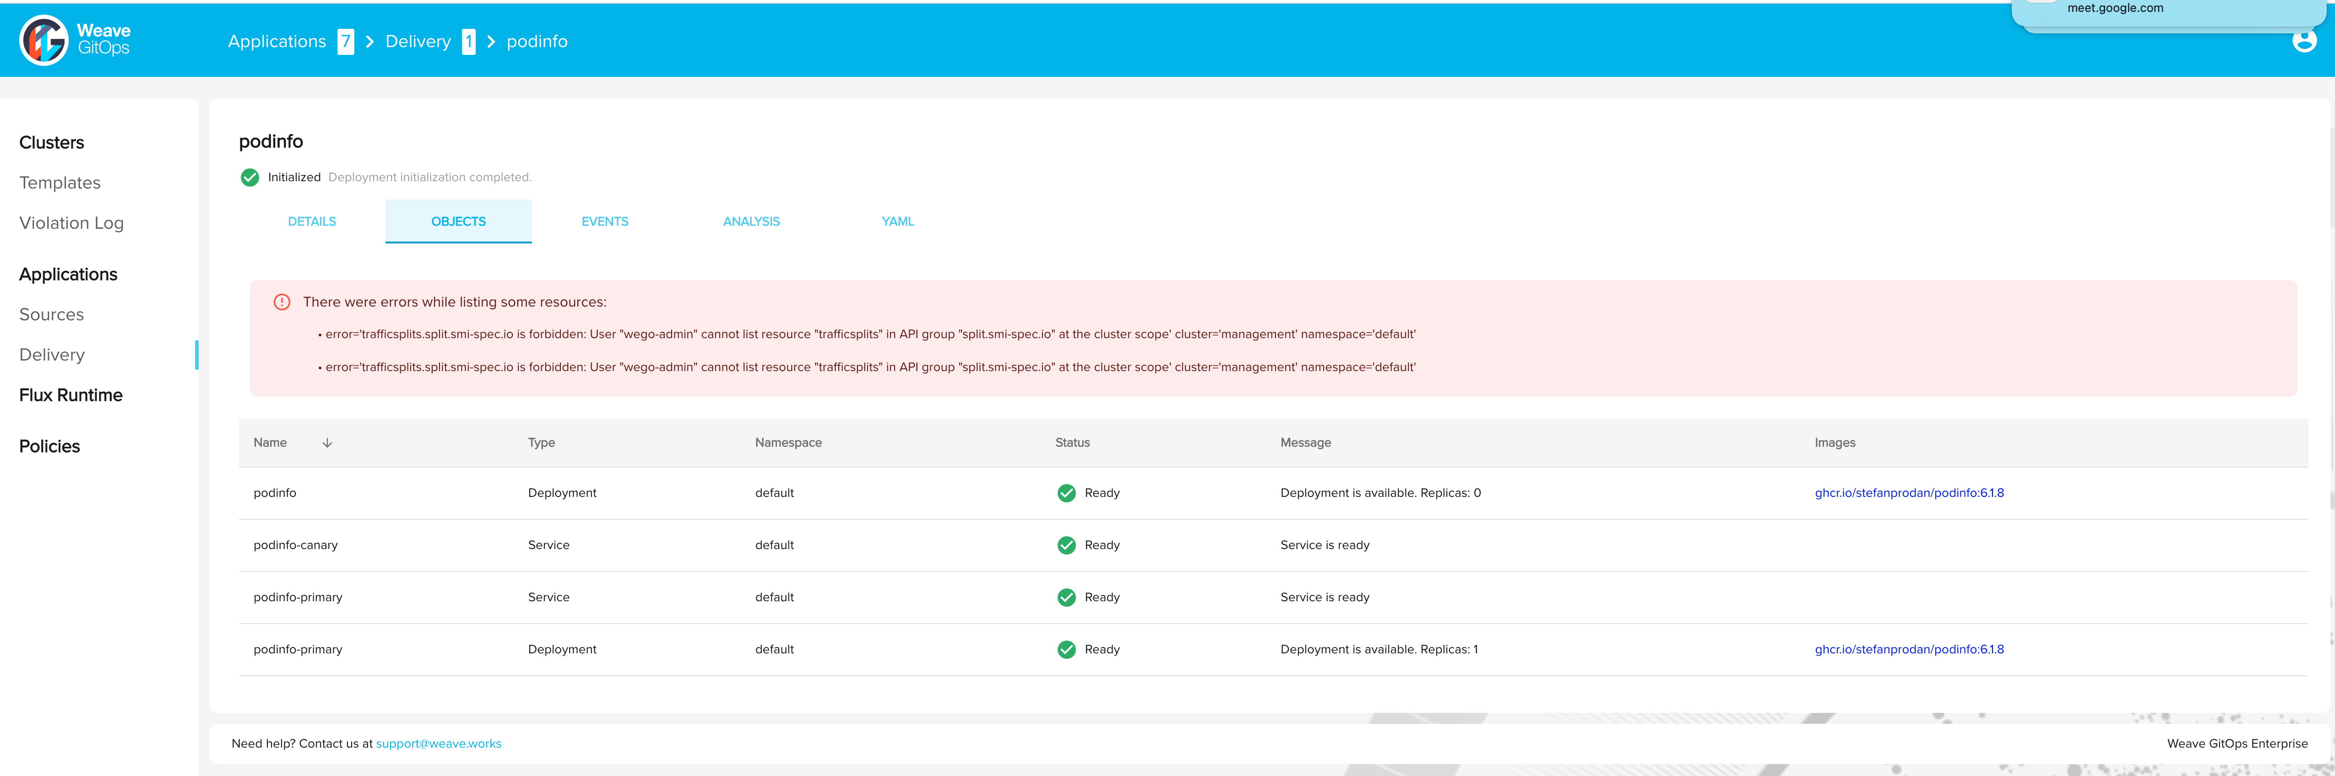Click the Applications breadcrumb link
This screenshot has height=776, width=2335.
coord(277,42)
